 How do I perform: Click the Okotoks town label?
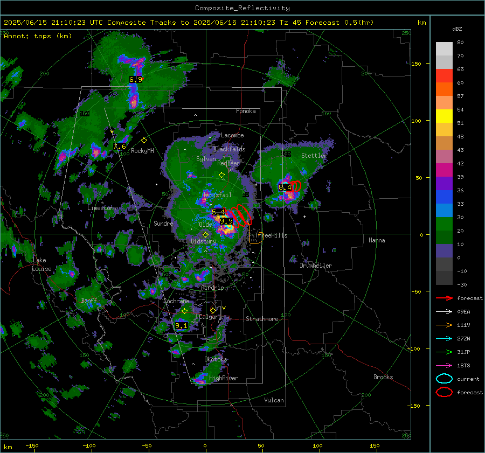216,359
